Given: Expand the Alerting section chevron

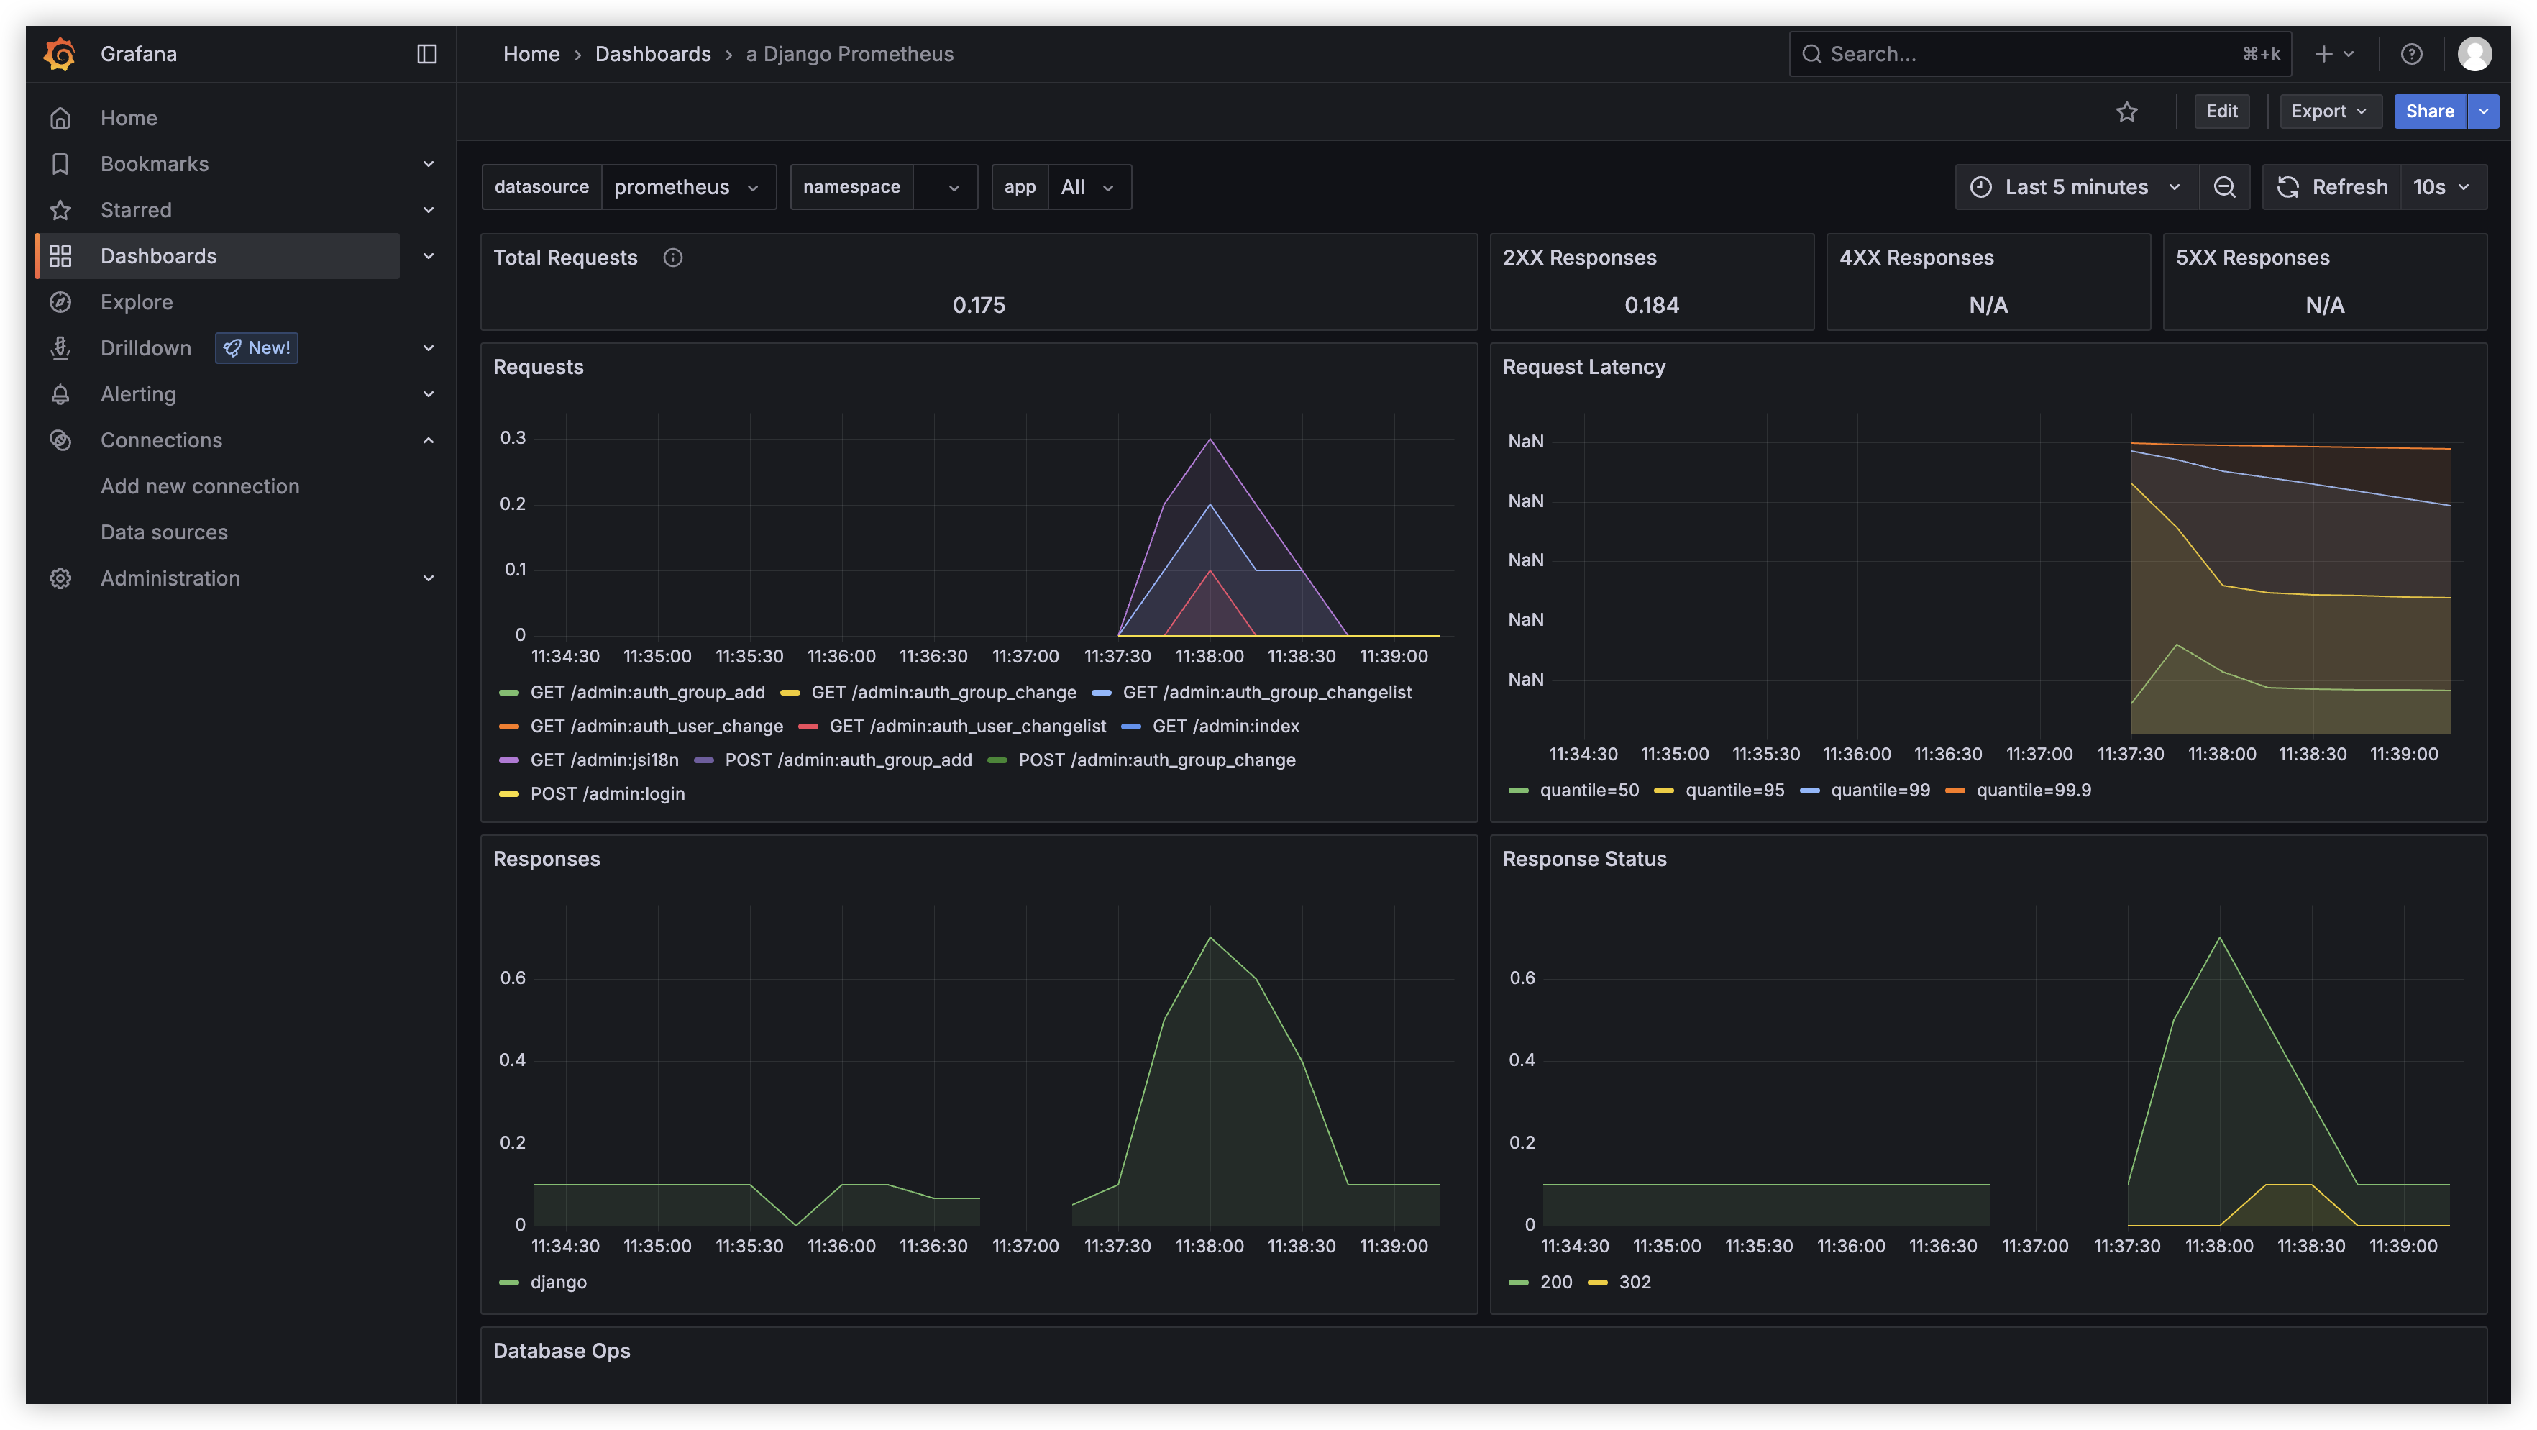Looking at the screenshot, I should pyautogui.click(x=429, y=394).
